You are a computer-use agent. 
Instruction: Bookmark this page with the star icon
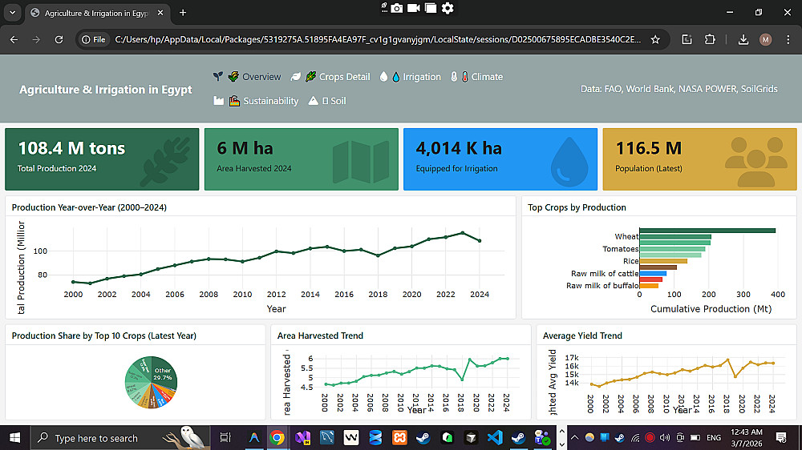click(x=655, y=39)
